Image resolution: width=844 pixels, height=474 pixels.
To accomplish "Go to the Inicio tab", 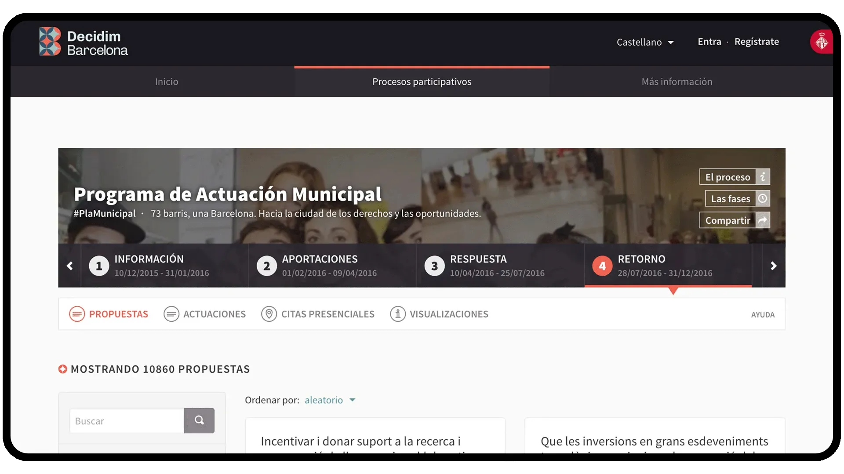I will click(x=167, y=82).
